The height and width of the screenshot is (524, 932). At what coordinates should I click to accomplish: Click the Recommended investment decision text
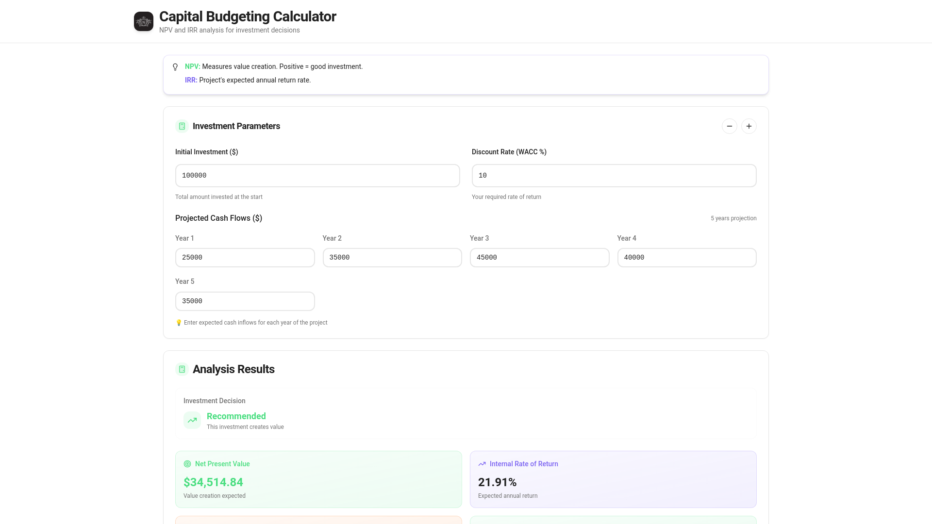236,416
